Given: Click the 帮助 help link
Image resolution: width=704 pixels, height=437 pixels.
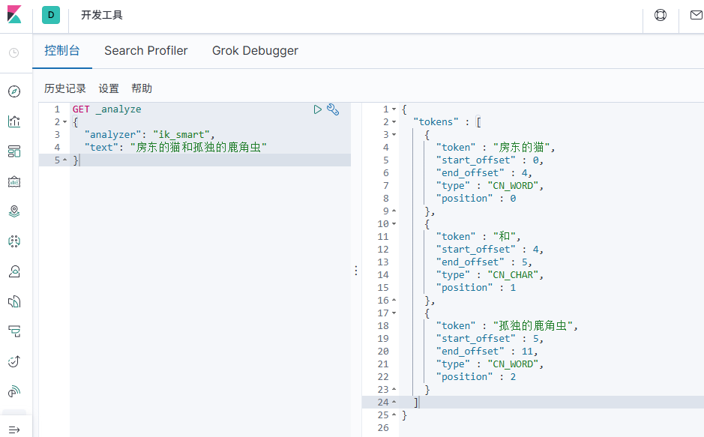Looking at the screenshot, I should (x=142, y=88).
